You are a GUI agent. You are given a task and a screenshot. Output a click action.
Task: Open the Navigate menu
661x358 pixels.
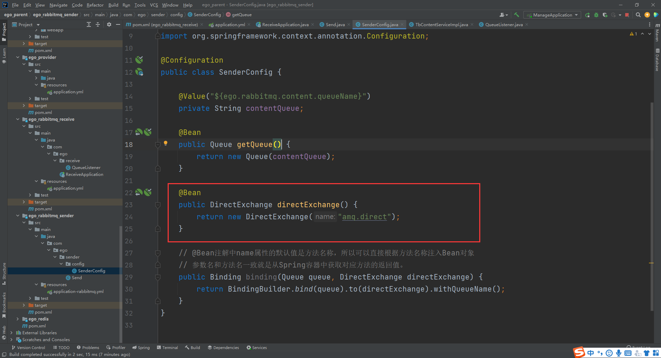[58, 5]
